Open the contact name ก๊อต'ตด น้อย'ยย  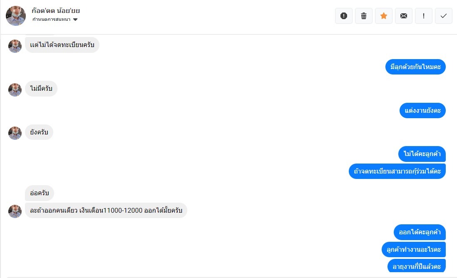[x=56, y=11]
